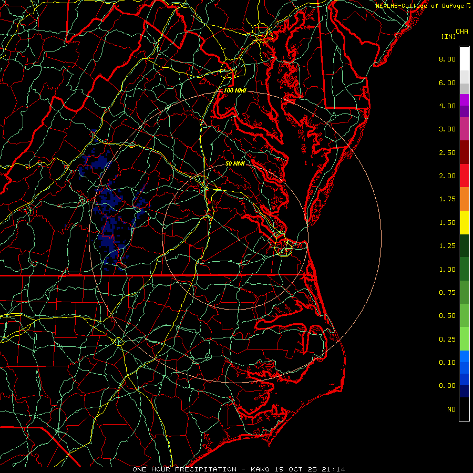Click the 2.50 legend value
This screenshot has width=473, height=473.
click(447, 152)
